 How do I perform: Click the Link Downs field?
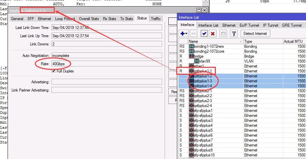[x=107, y=44]
